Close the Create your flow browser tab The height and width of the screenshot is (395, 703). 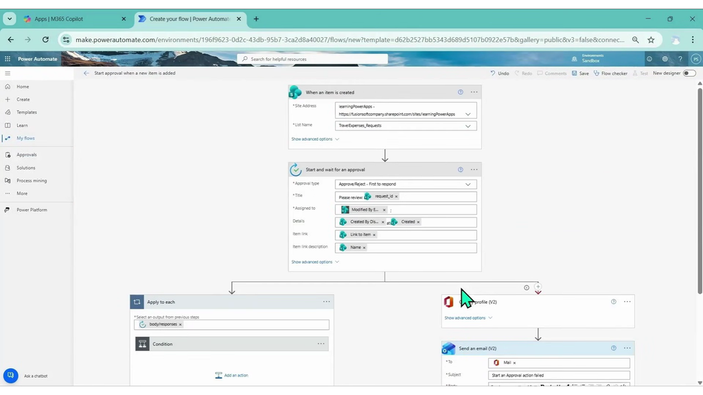(x=238, y=19)
